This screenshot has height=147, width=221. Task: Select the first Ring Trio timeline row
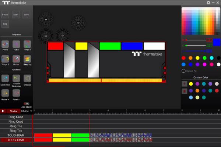pos(16,126)
